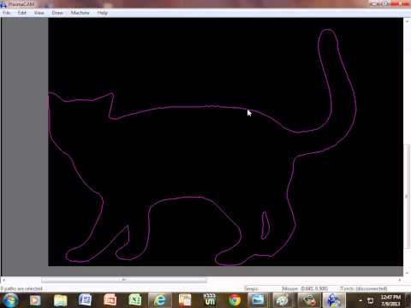411x308 pixels.
Task: Select the active PlasmaCAM taskbar button
Action: pos(333,300)
